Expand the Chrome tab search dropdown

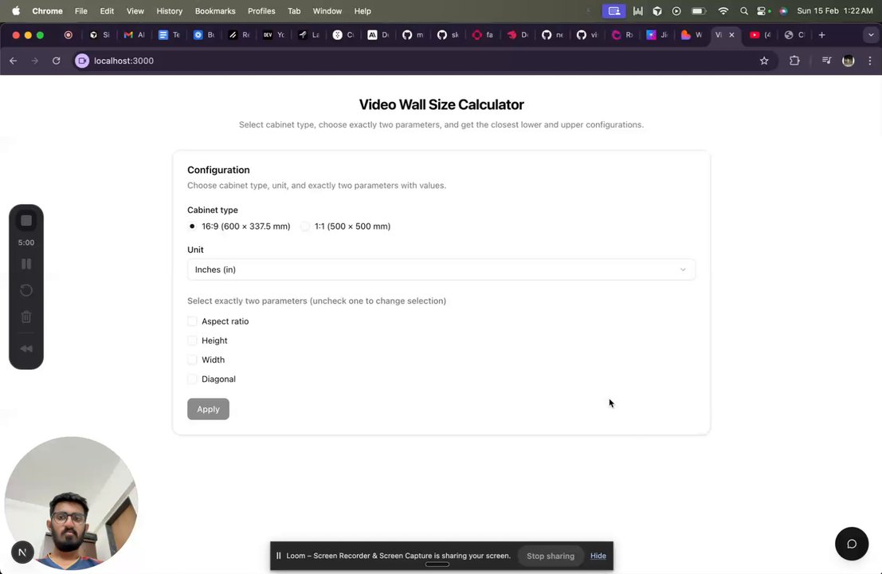pyautogui.click(x=870, y=35)
